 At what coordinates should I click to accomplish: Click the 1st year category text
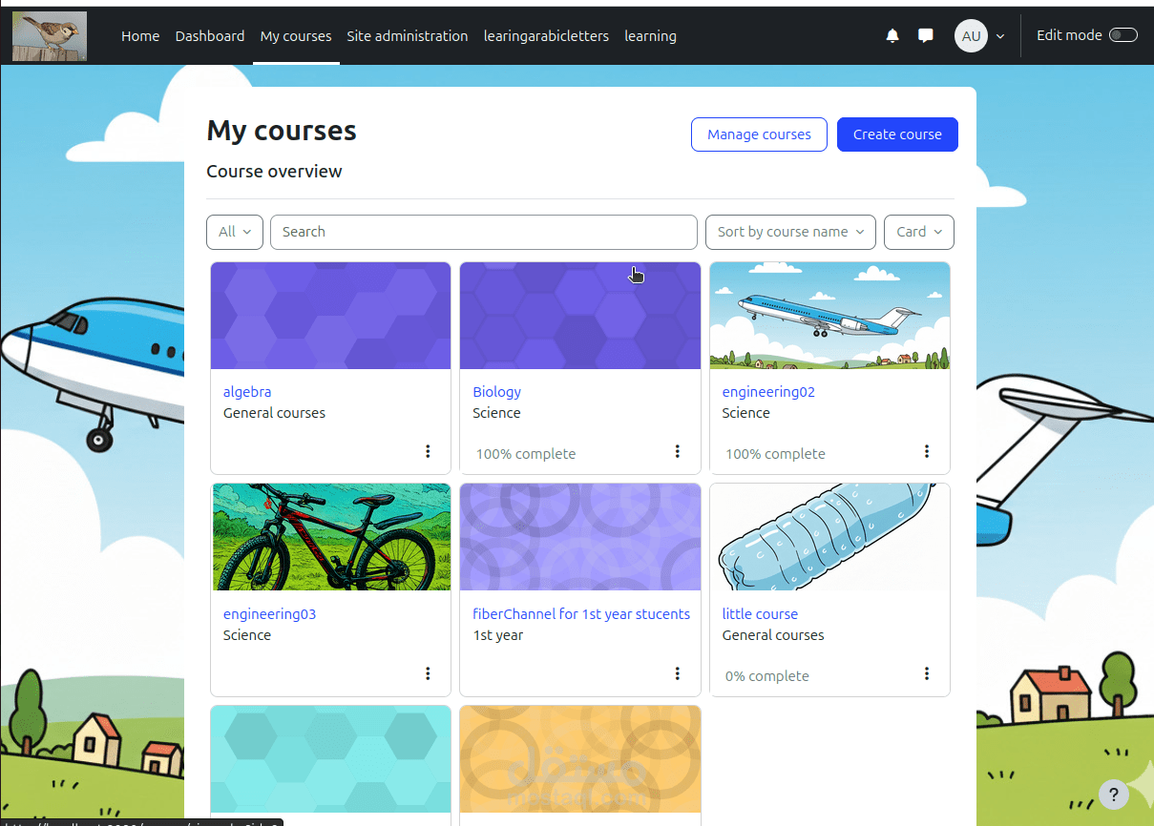coord(498,635)
